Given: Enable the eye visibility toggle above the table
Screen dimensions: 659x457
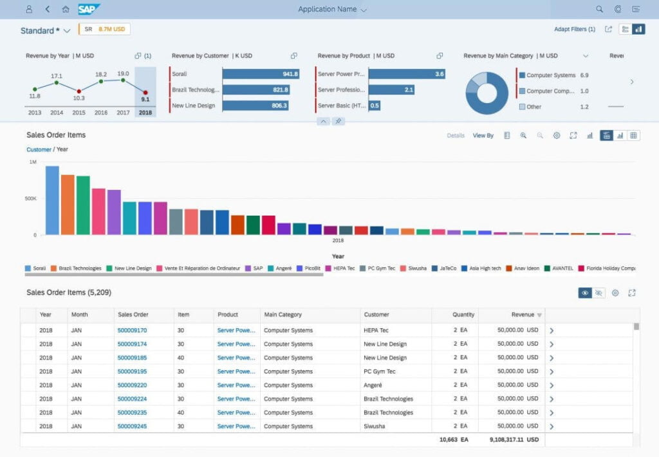Looking at the screenshot, I should (584, 293).
